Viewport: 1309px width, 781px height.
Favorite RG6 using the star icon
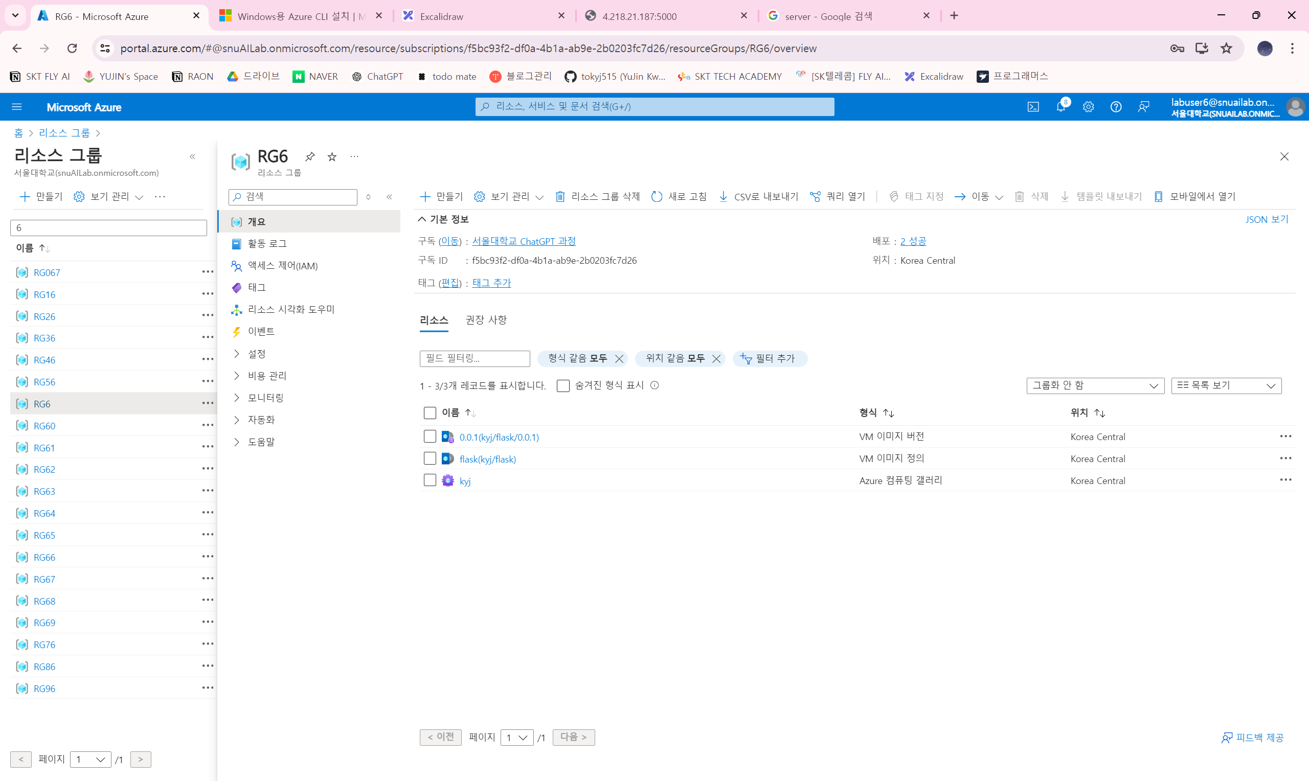331,156
